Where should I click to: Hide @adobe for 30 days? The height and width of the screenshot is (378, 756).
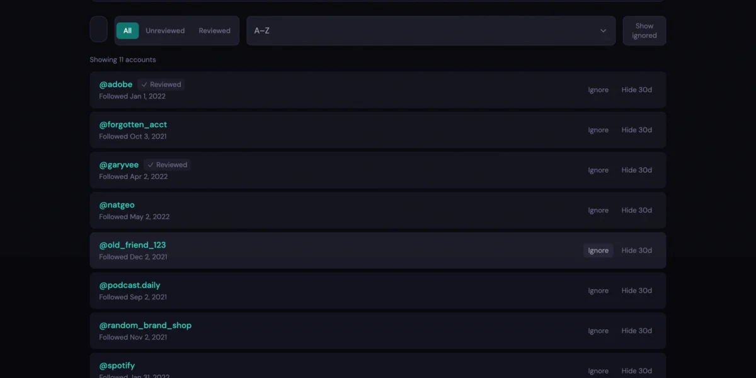[636, 90]
